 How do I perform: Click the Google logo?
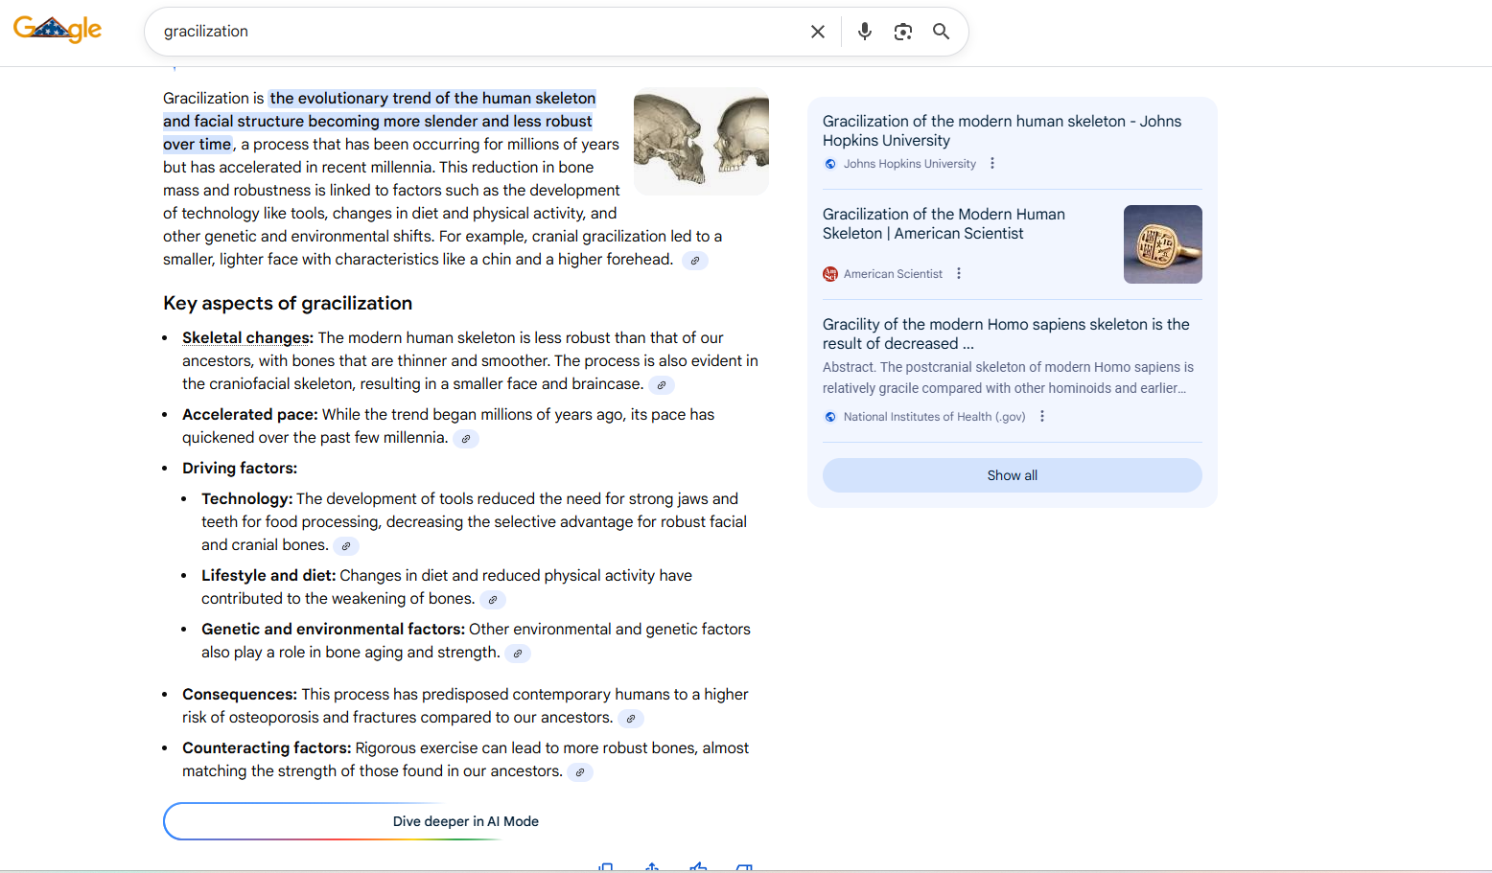pos(58,29)
